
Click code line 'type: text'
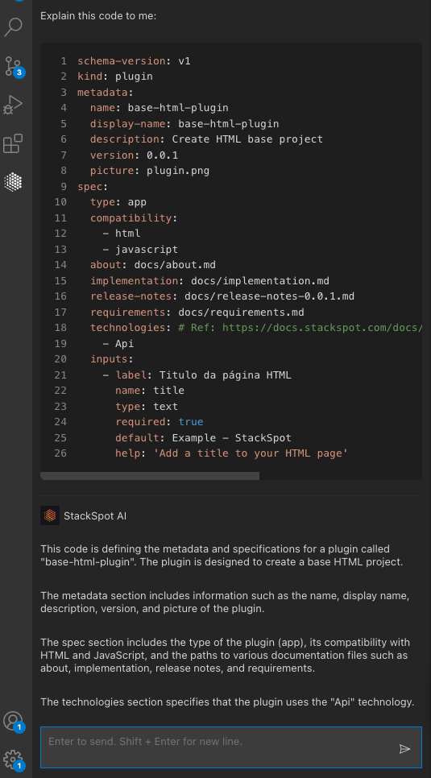(147, 407)
